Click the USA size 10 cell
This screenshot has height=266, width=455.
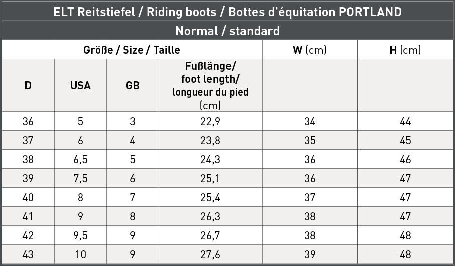80,254
